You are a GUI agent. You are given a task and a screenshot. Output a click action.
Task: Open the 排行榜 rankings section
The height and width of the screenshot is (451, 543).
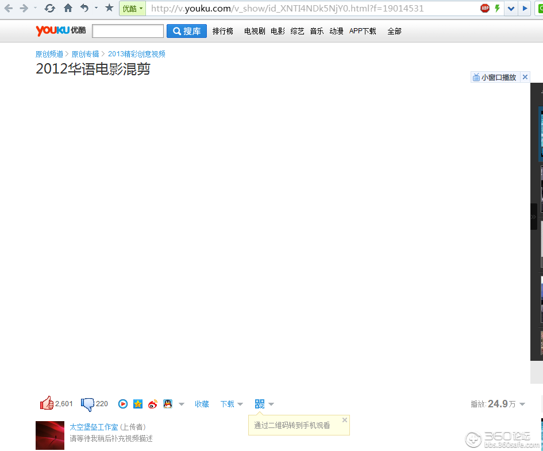pos(222,31)
